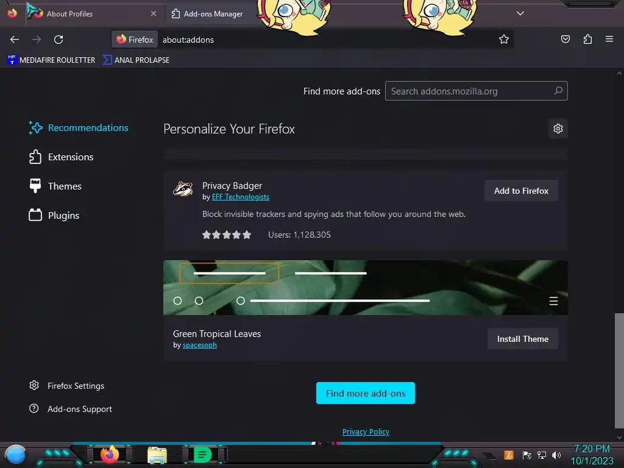
Task: Open the spacesoph author link
Action: (x=199, y=345)
